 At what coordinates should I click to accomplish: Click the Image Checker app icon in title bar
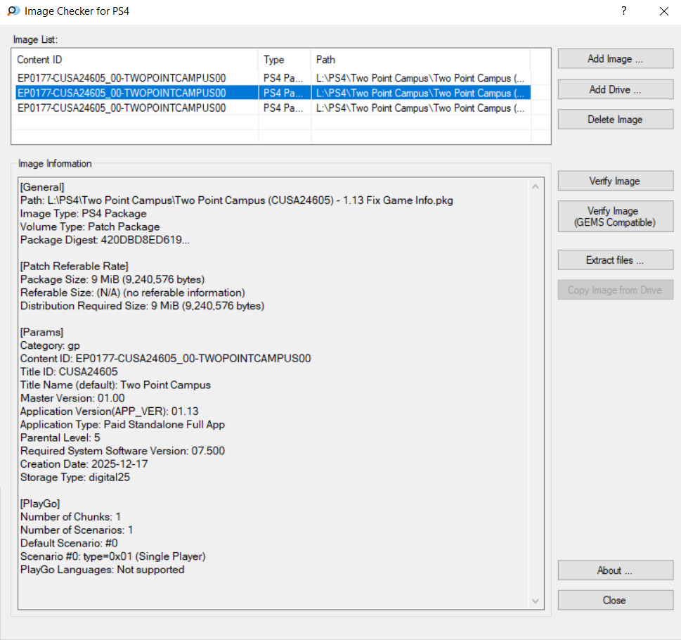click(x=13, y=11)
